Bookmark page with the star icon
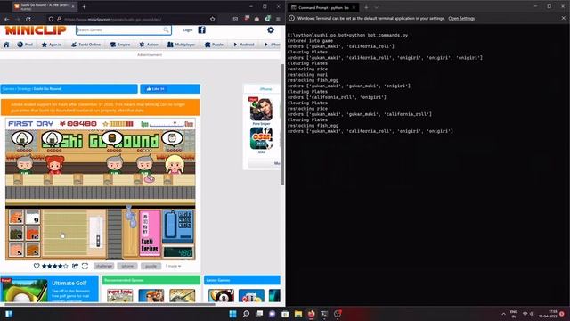The image size is (570, 321). click(x=213, y=19)
